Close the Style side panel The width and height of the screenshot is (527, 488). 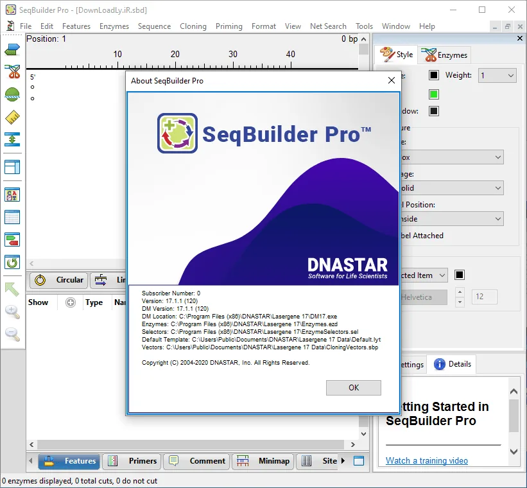click(519, 39)
